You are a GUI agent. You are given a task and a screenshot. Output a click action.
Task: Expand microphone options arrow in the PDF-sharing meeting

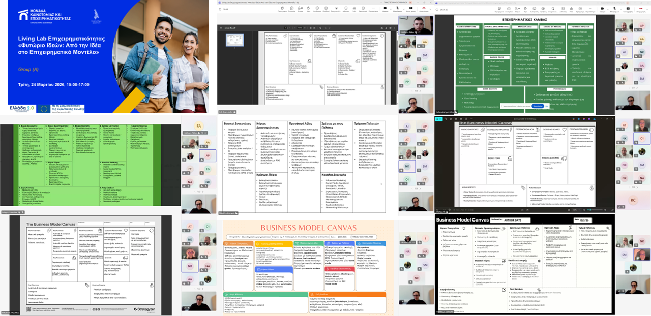click(404, 9)
